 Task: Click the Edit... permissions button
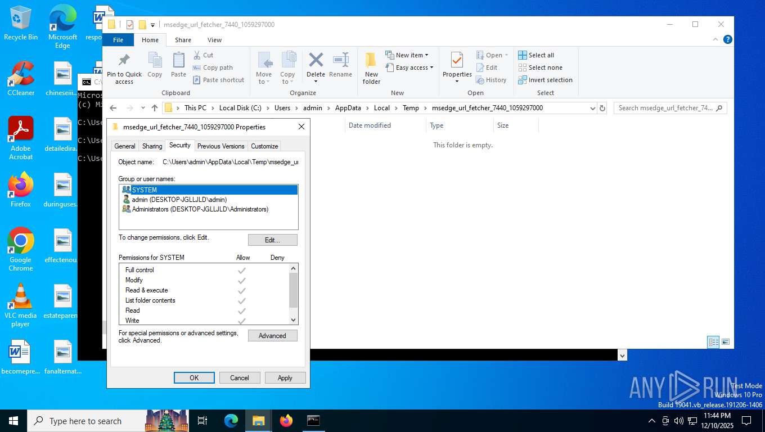(272, 240)
